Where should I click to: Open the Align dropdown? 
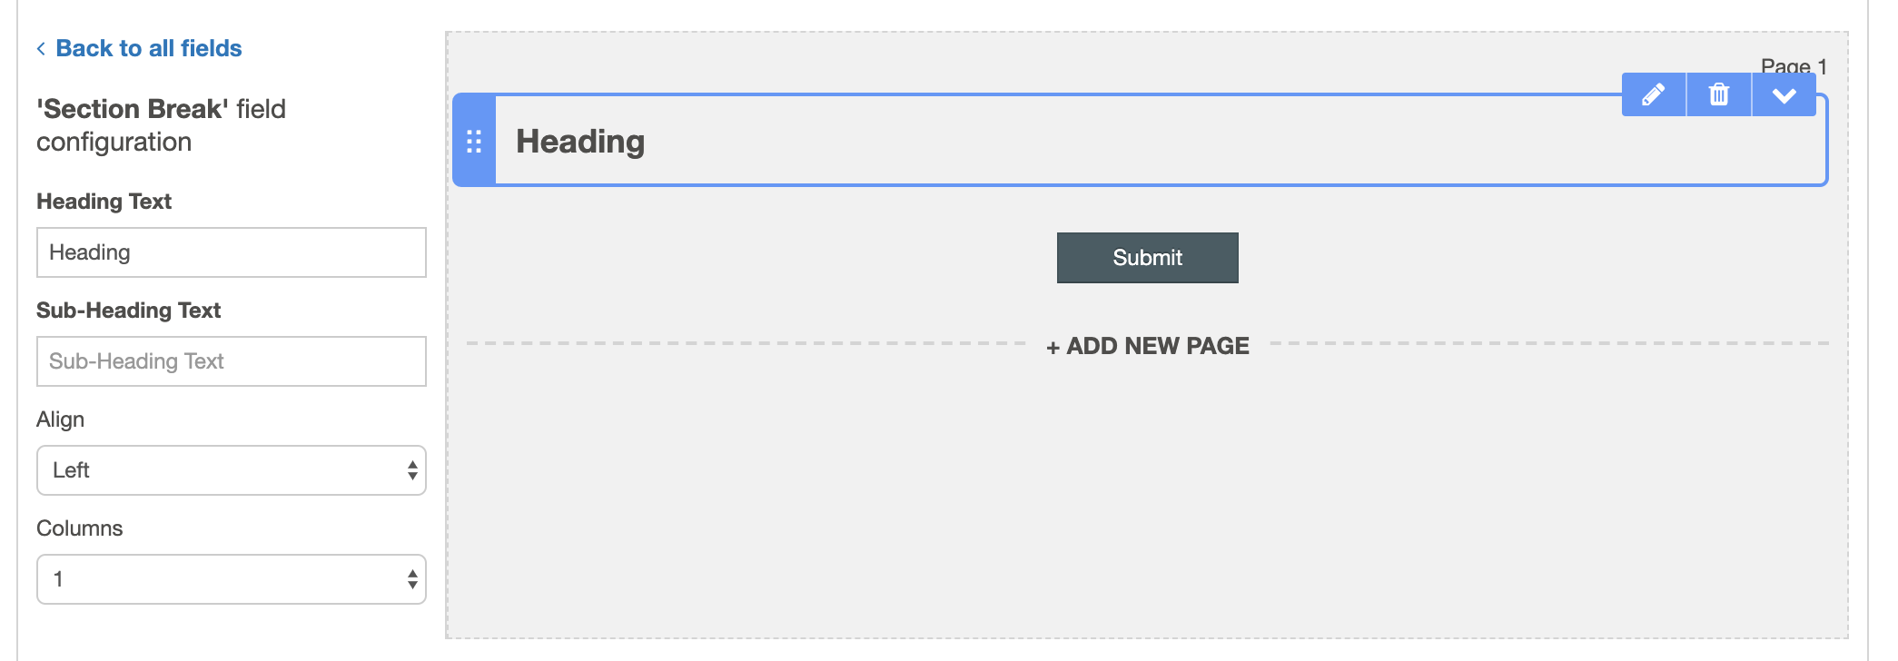coord(232,470)
